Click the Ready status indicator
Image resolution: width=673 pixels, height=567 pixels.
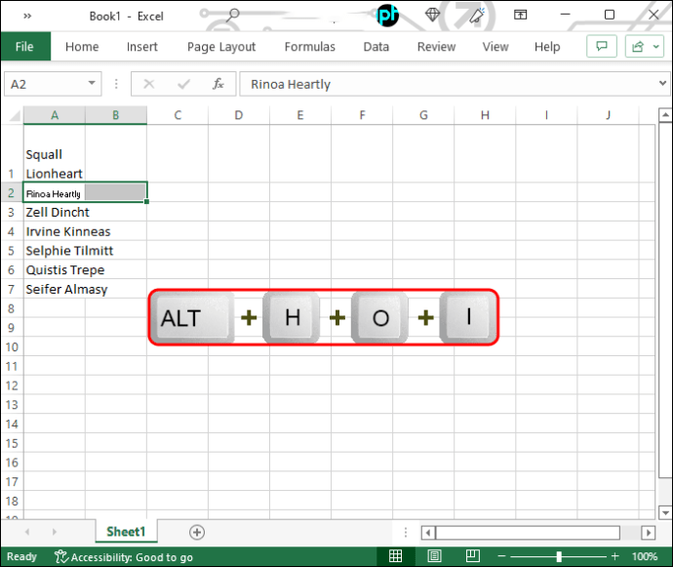[x=21, y=556]
